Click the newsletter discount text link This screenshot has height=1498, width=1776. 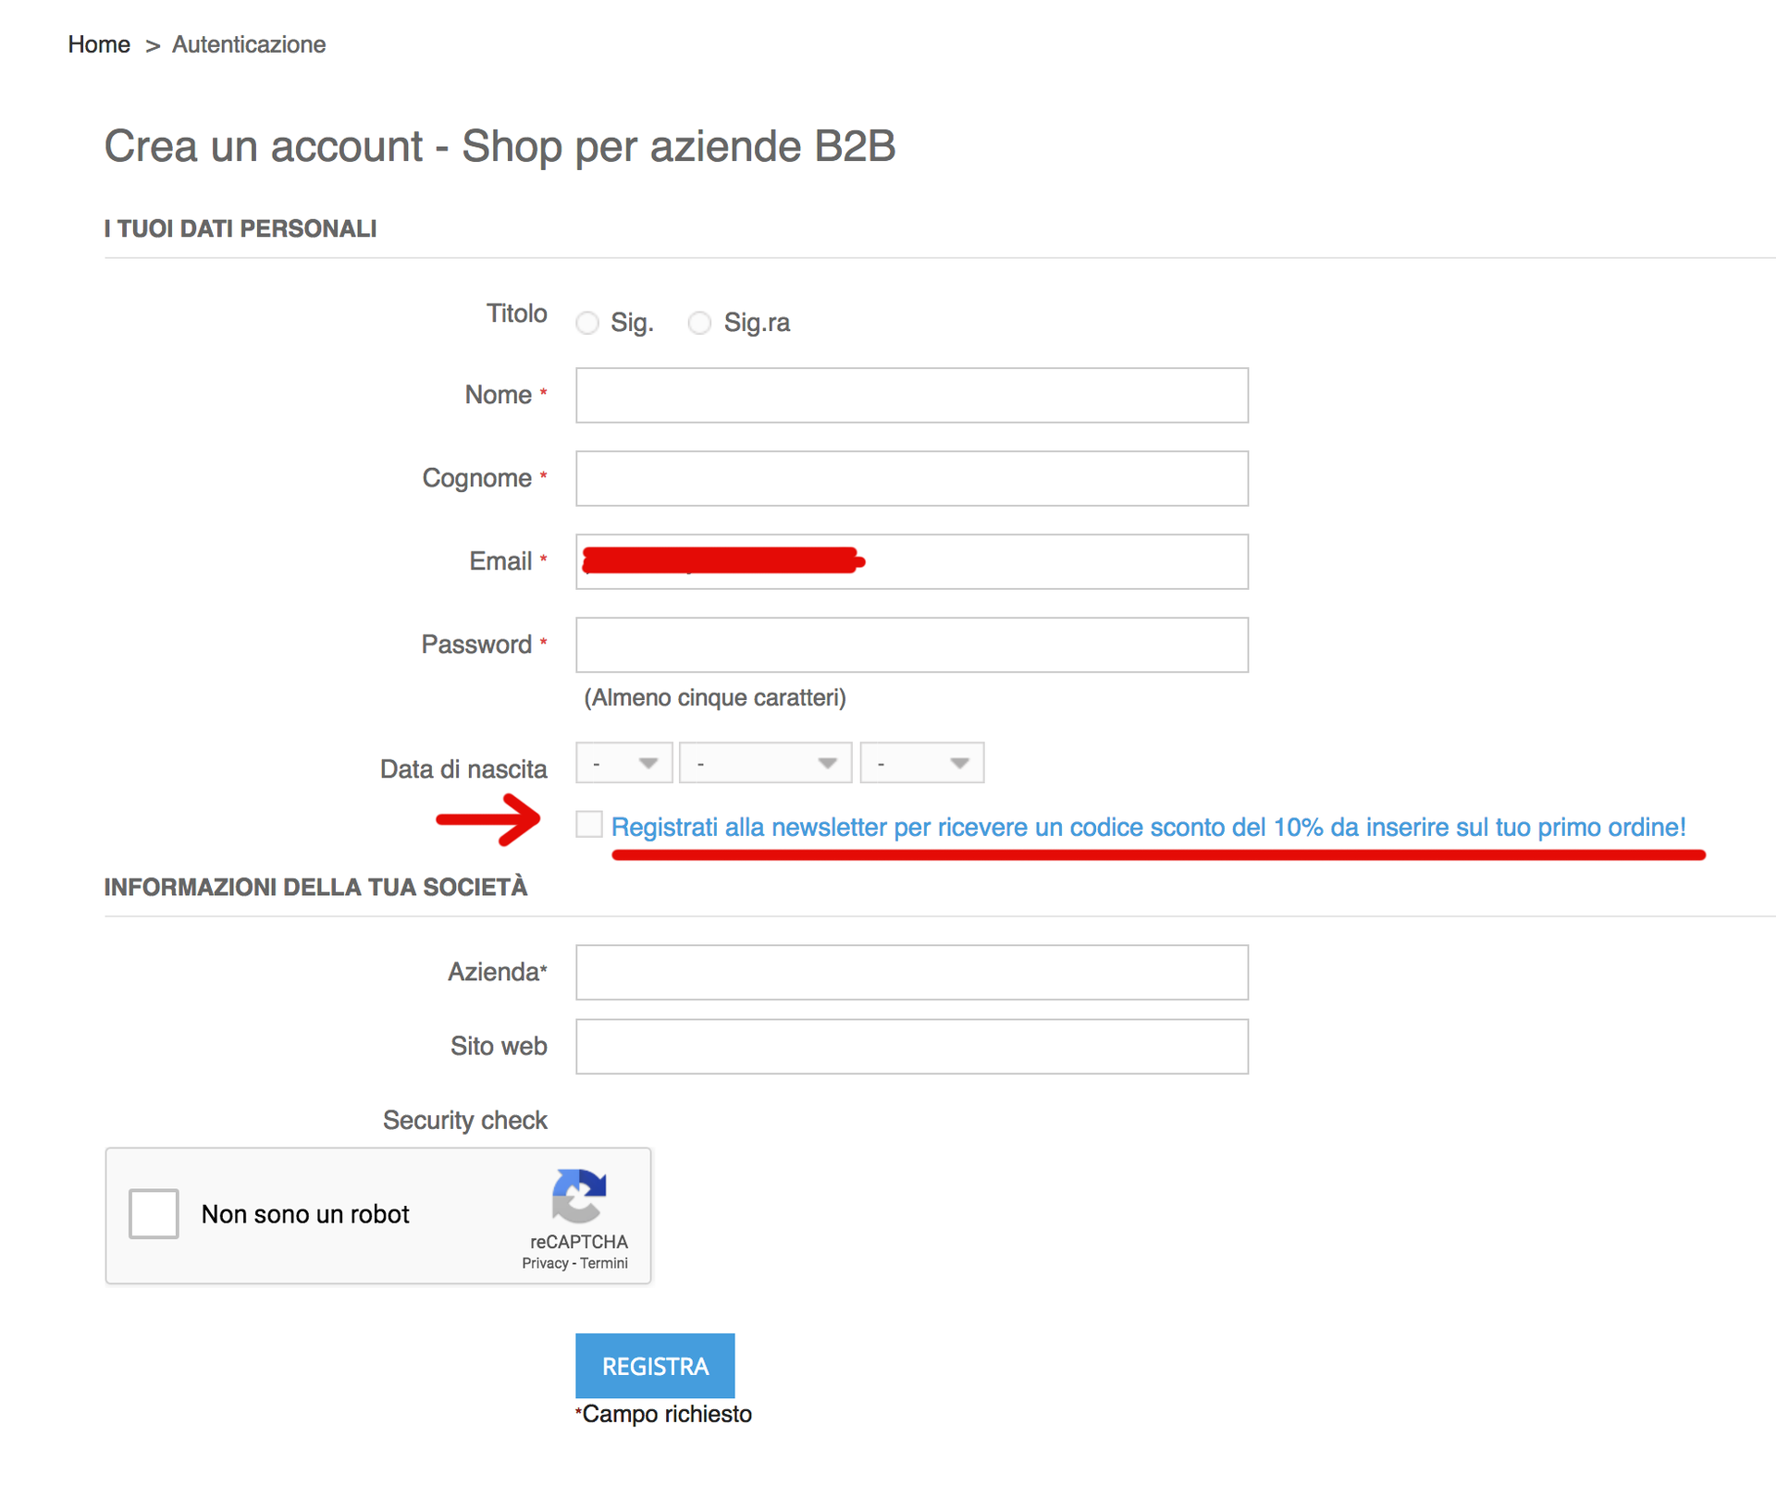coord(1148,827)
